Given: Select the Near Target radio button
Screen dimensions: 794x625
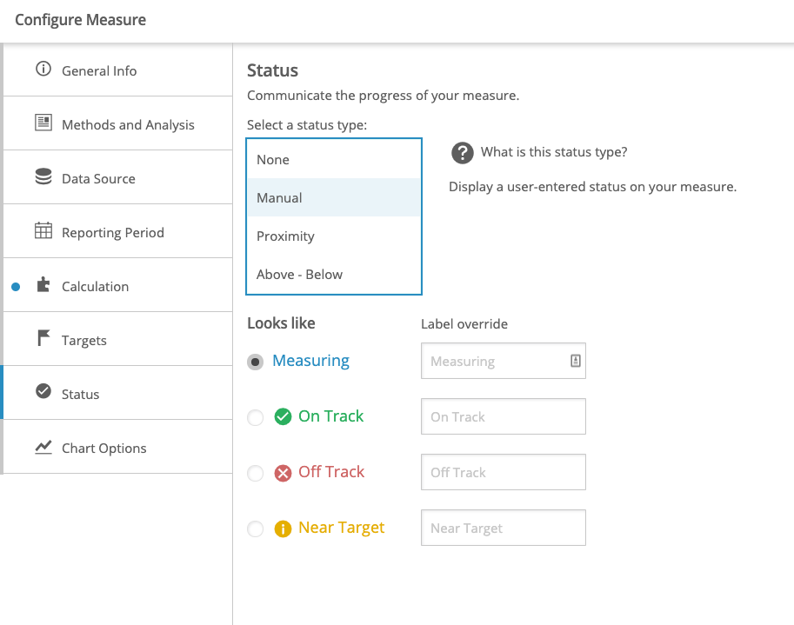Looking at the screenshot, I should (255, 529).
